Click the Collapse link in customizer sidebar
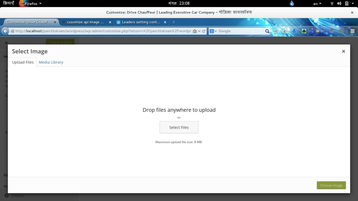Screen dimensions: 358x201 15,196
